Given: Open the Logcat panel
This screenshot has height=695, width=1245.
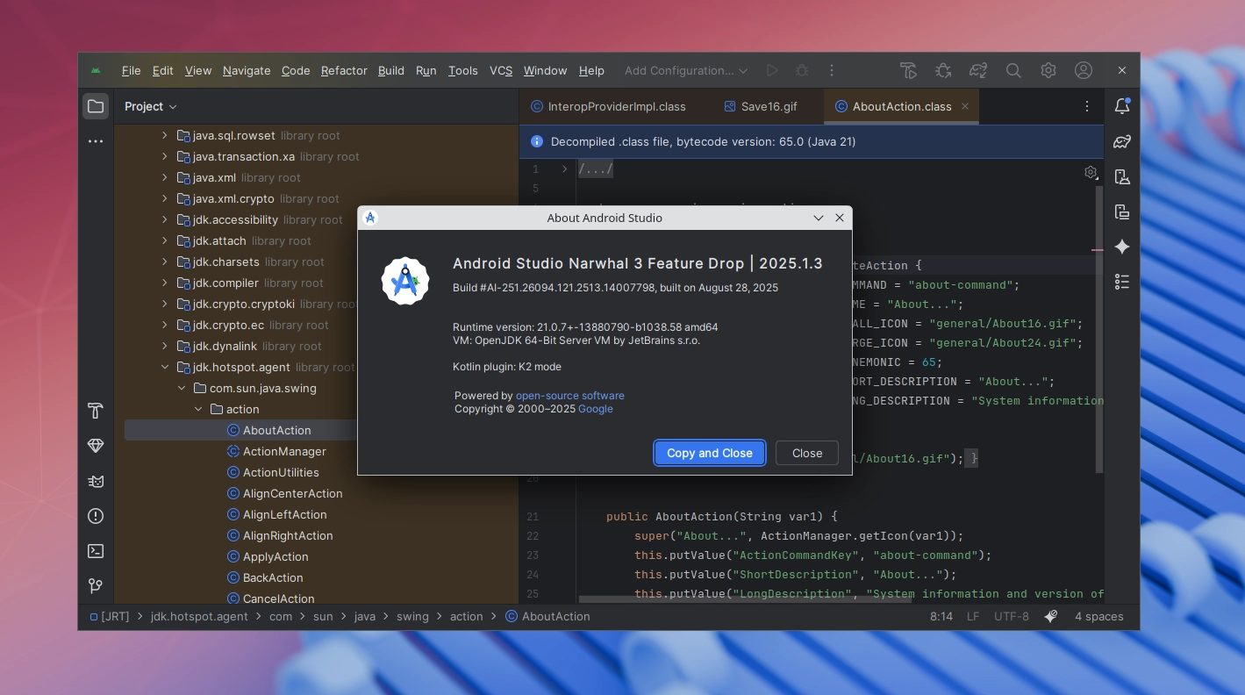Looking at the screenshot, I should coord(97,481).
